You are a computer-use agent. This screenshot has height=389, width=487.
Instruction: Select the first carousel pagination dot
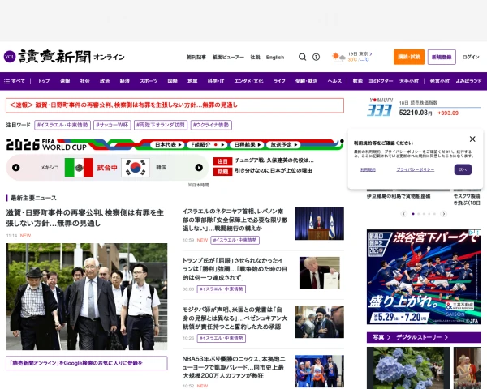click(x=413, y=214)
